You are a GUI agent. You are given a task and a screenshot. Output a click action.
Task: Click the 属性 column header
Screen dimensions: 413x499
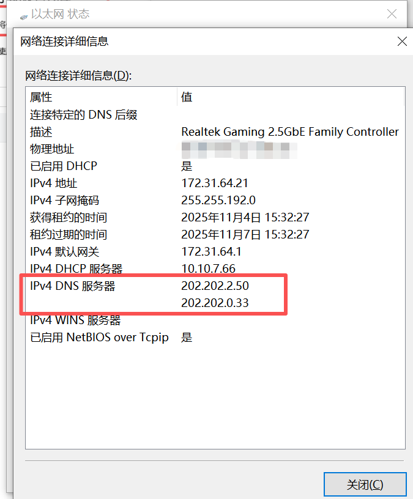click(x=41, y=97)
